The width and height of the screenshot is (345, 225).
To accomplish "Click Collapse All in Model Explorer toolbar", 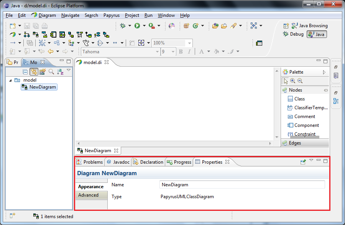I will pyautogui.click(x=25, y=71).
